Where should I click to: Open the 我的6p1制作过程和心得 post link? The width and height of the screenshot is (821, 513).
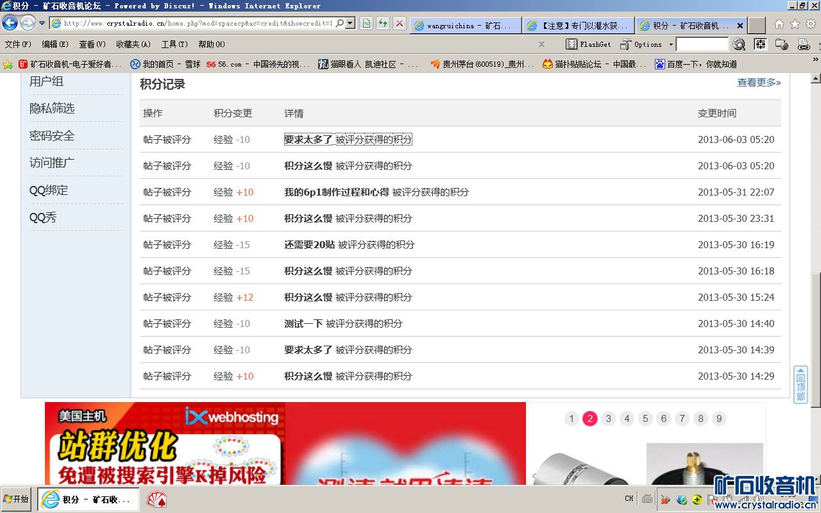click(336, 192)
